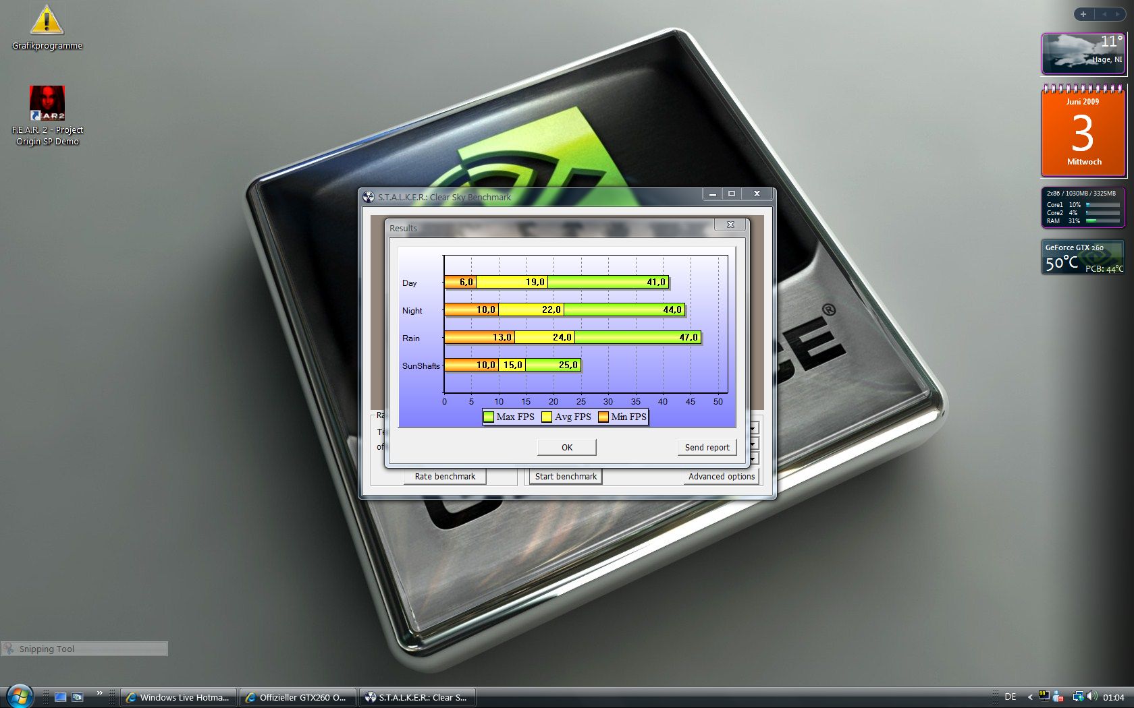The width and height of the screenshot is (1134, 708).
Task: Click the Night avg FPS value 22,0
Action: pos(551,309)
